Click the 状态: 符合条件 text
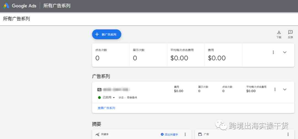This screenshot has width=298, height=139. pyautogui.click(x=128, y=98)
